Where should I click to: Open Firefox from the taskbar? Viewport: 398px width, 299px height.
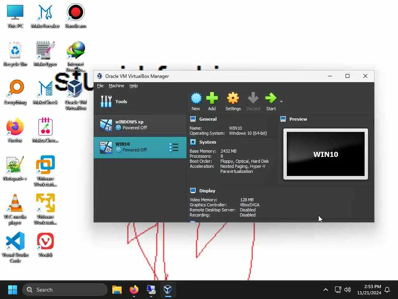[x=134, y=290]
